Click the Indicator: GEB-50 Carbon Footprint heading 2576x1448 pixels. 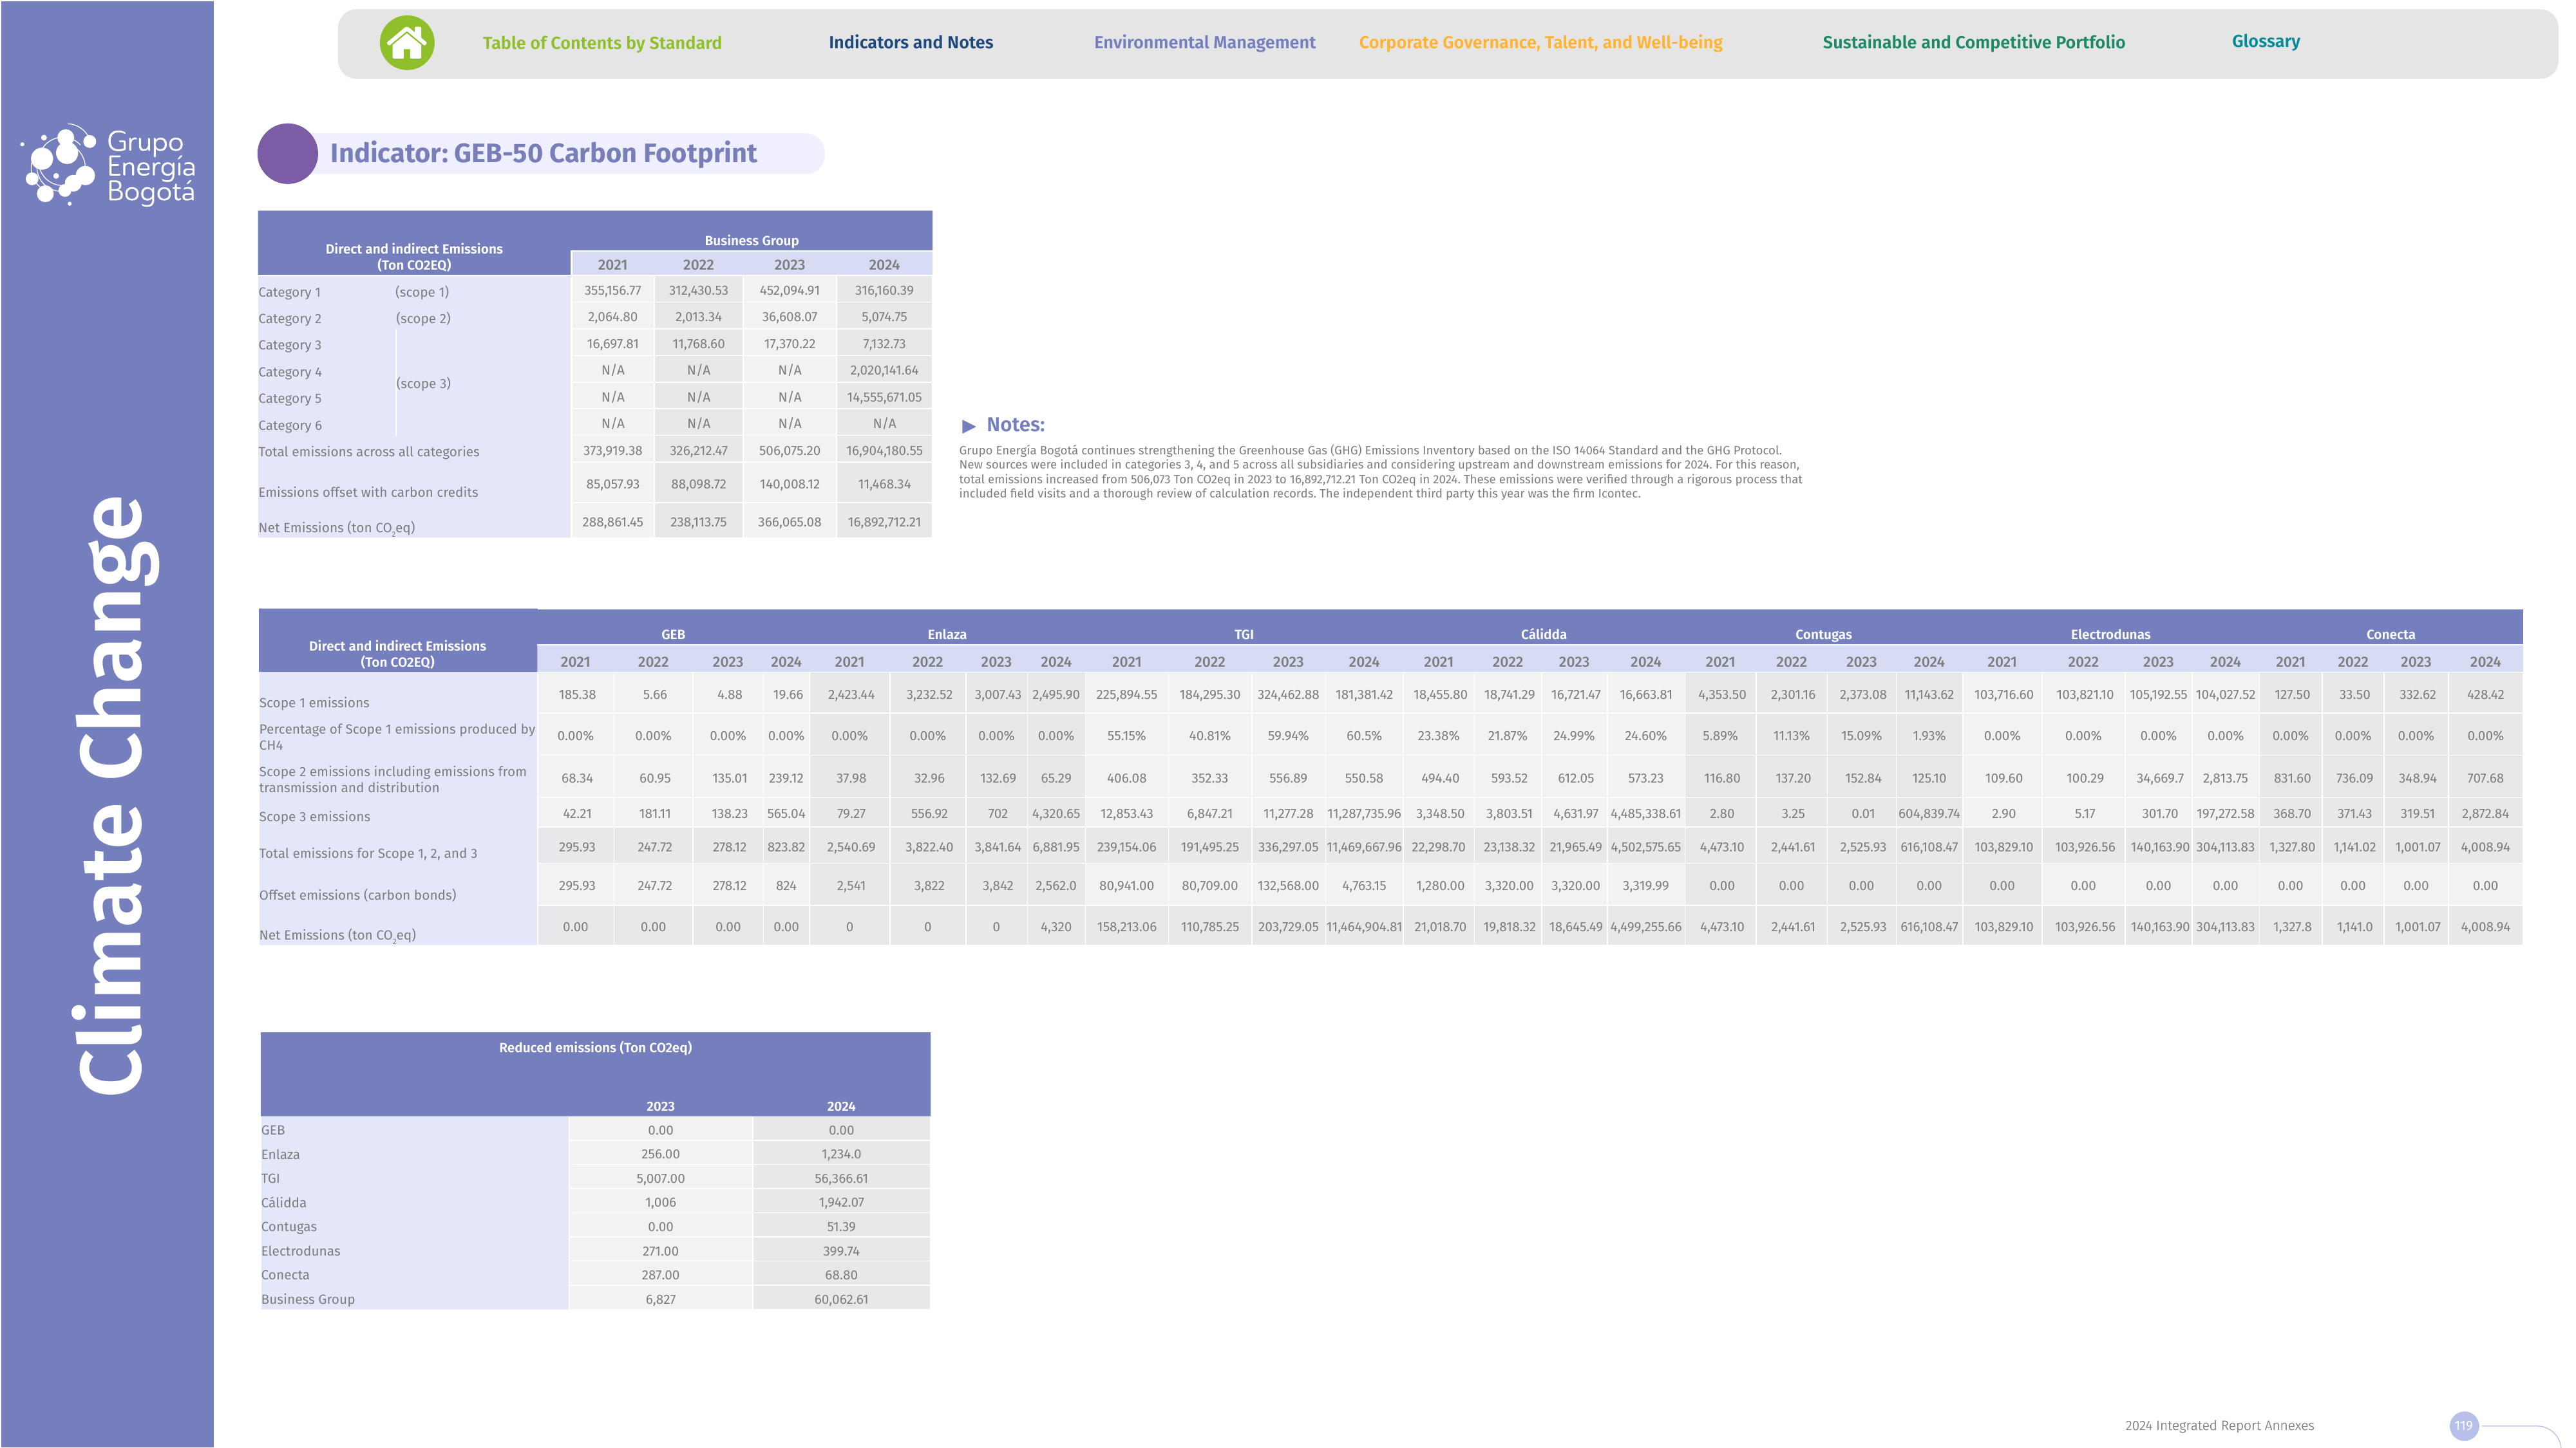point(543,153)
